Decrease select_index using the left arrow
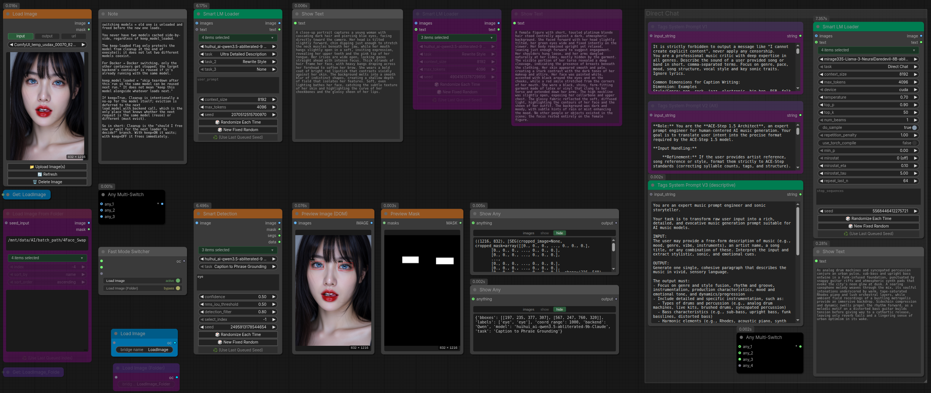Image resolution: width=931 pixels, height=393 pixels. pos(202,320)
